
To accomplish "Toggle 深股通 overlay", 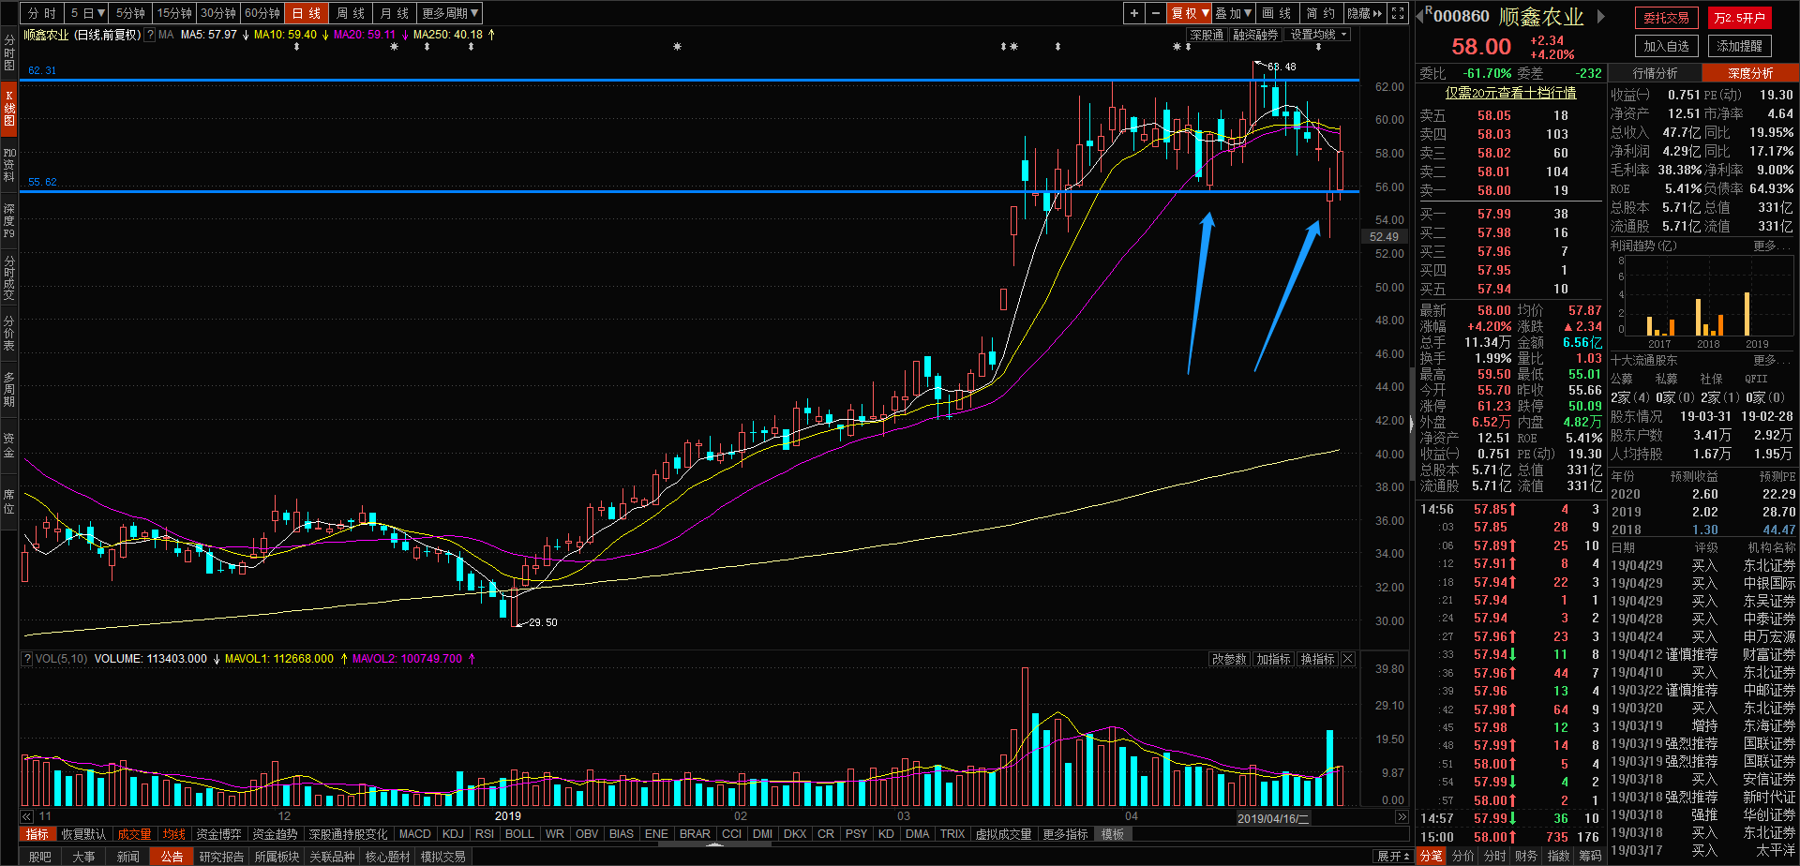I will pos(1207,35).
